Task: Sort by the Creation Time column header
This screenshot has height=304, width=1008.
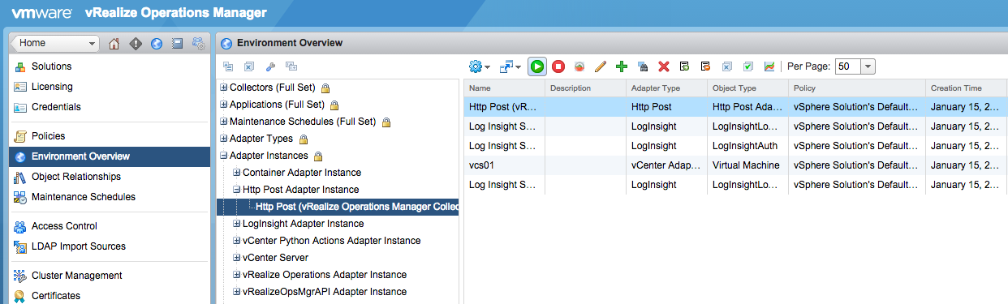Action: click(967, 88)
